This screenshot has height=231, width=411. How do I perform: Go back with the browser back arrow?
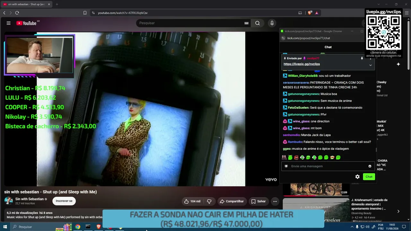(4, 13)
